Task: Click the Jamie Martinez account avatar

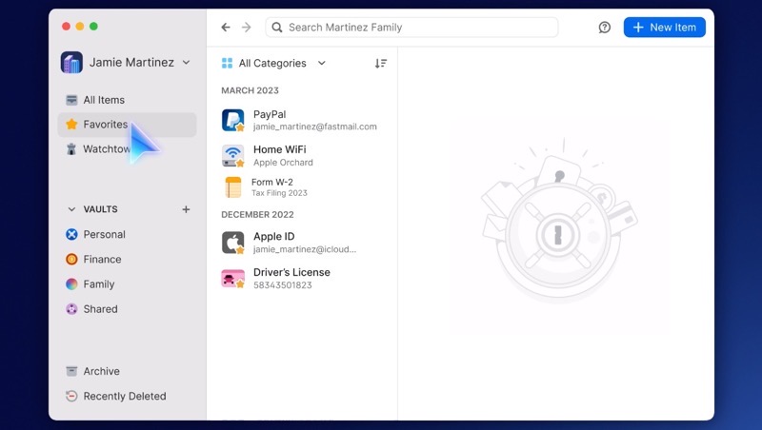Action: tap(71, 62)
